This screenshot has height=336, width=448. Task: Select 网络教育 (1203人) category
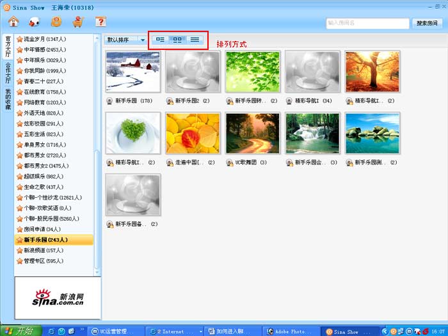tap(54, 102)
